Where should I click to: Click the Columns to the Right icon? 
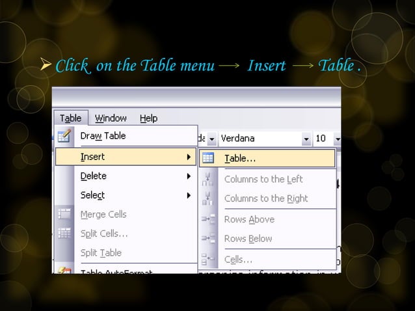point(207,198)
